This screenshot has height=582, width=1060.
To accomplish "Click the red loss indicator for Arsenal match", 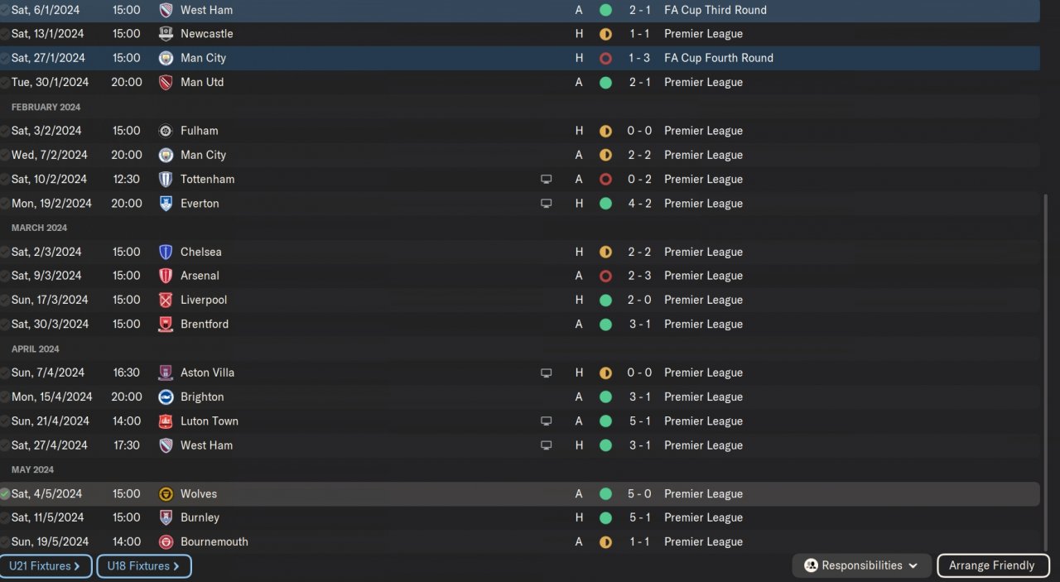I will (605, 277).
